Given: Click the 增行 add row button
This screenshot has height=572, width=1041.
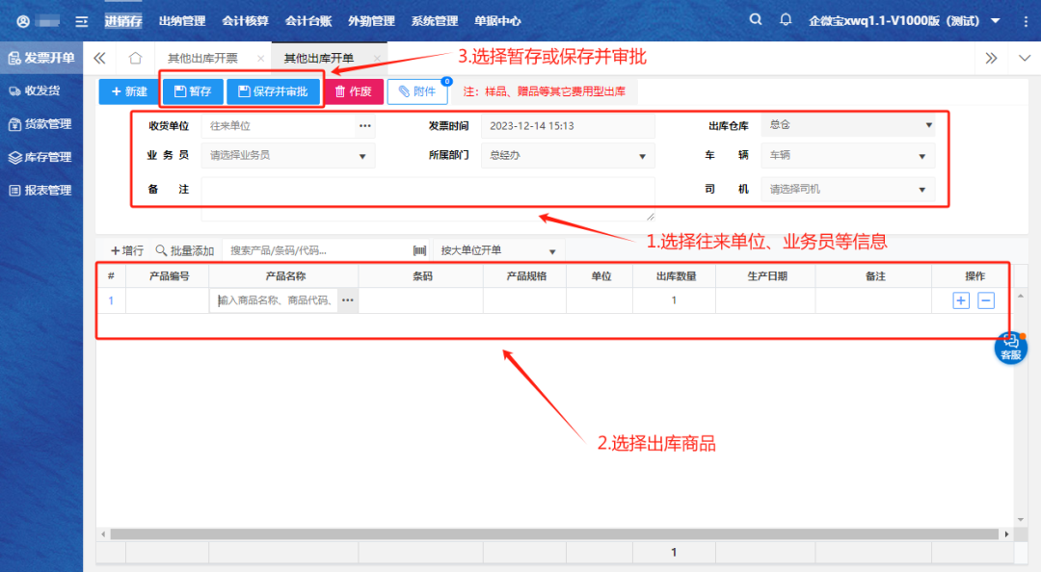Looking at the screenshot, I should (127, 250).
